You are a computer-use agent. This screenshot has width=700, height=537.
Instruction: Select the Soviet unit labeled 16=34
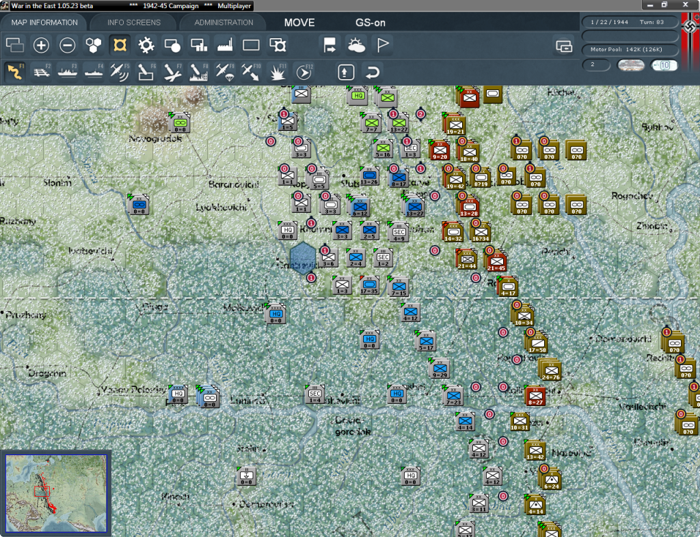[481, 232]
